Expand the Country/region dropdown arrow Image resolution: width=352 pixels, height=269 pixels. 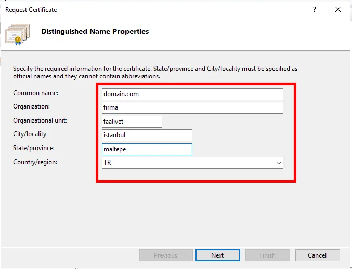[x=277, y=163]
